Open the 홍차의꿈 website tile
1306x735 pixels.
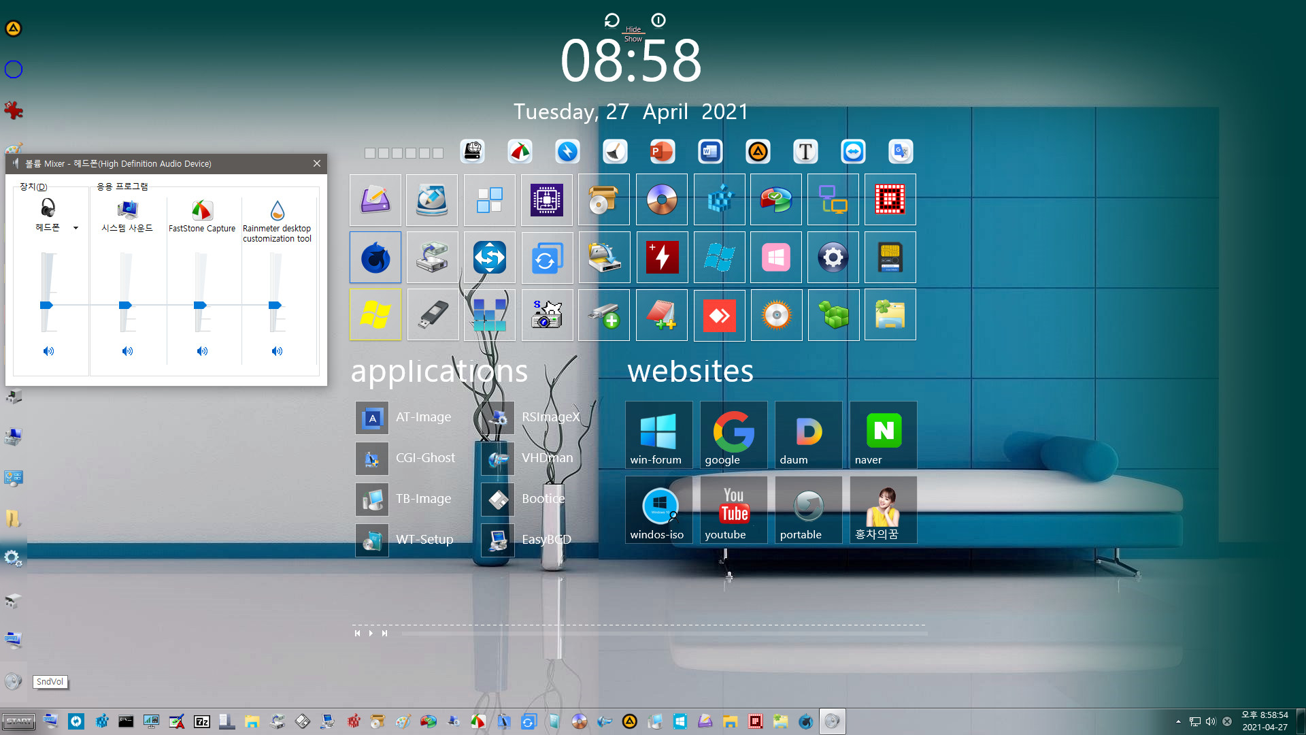coord(884,510)
